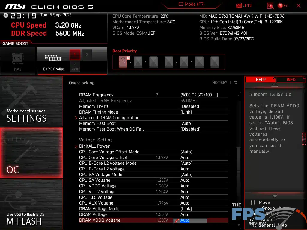
Task: Open CPU E-Core L2 Voltage Mode option
Action: point(186,163)
